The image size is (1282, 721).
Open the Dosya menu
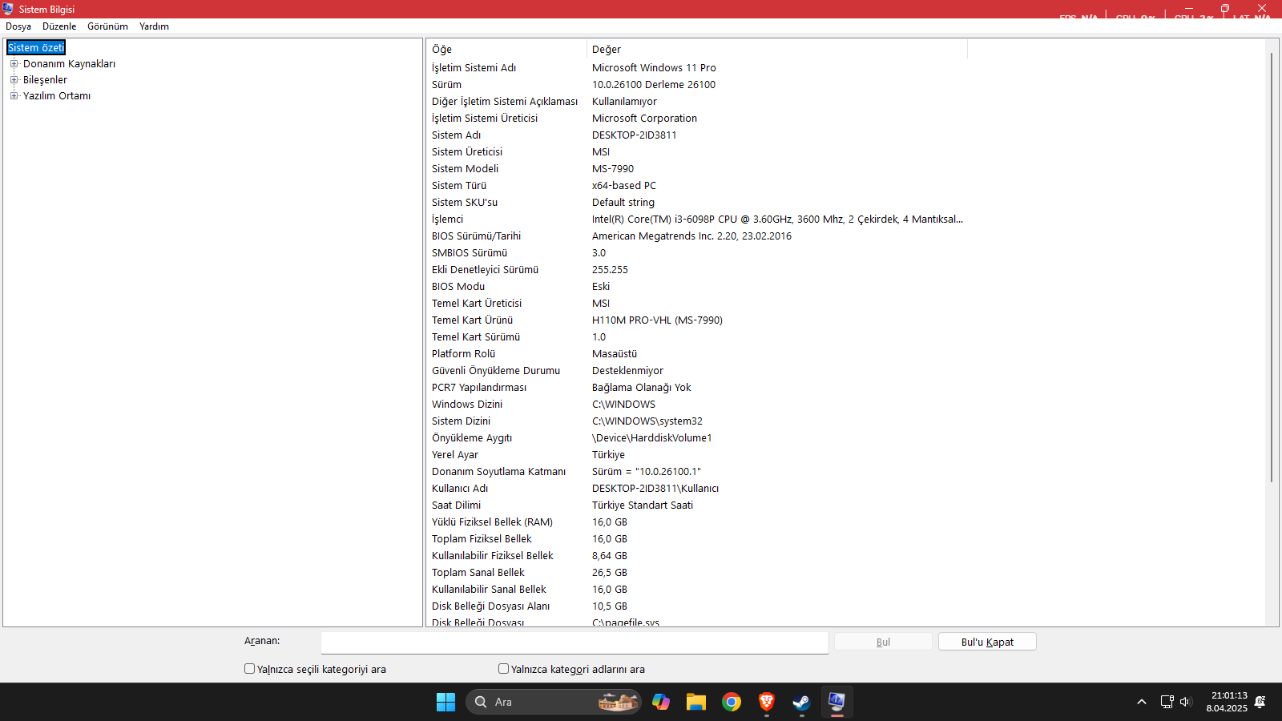(18, 26)
